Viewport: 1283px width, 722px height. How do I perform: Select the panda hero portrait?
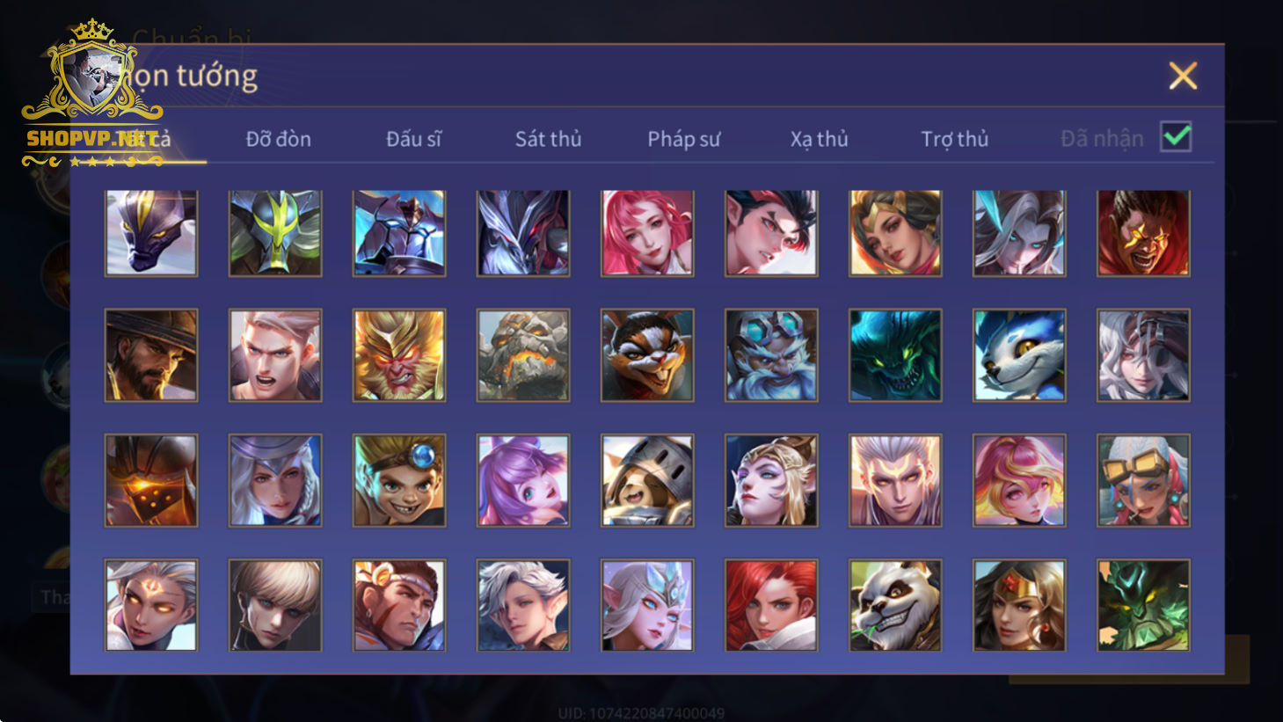pos(895,606)
